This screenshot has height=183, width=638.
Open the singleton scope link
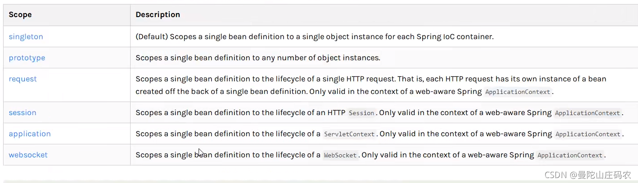[26, 37]
